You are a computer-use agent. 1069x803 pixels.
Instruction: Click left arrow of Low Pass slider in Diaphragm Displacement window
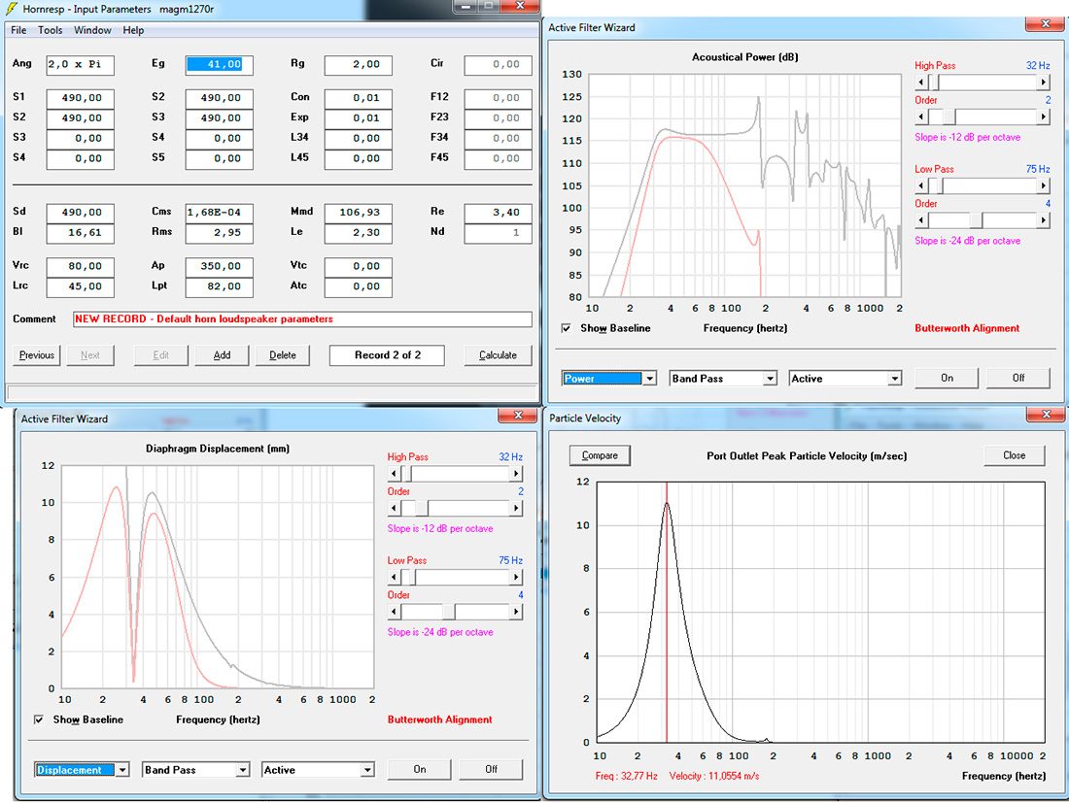coord(394,578)
